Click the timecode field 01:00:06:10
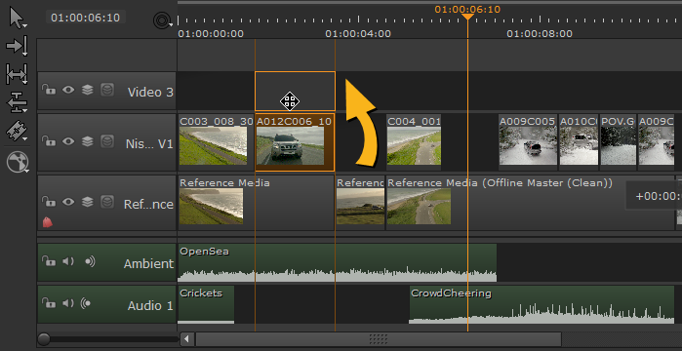Viewport: 682px width, 351px height. pos(85,18)
